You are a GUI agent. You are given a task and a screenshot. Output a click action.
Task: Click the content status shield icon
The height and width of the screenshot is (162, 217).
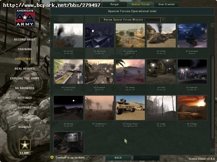click(x=52, y=157)
